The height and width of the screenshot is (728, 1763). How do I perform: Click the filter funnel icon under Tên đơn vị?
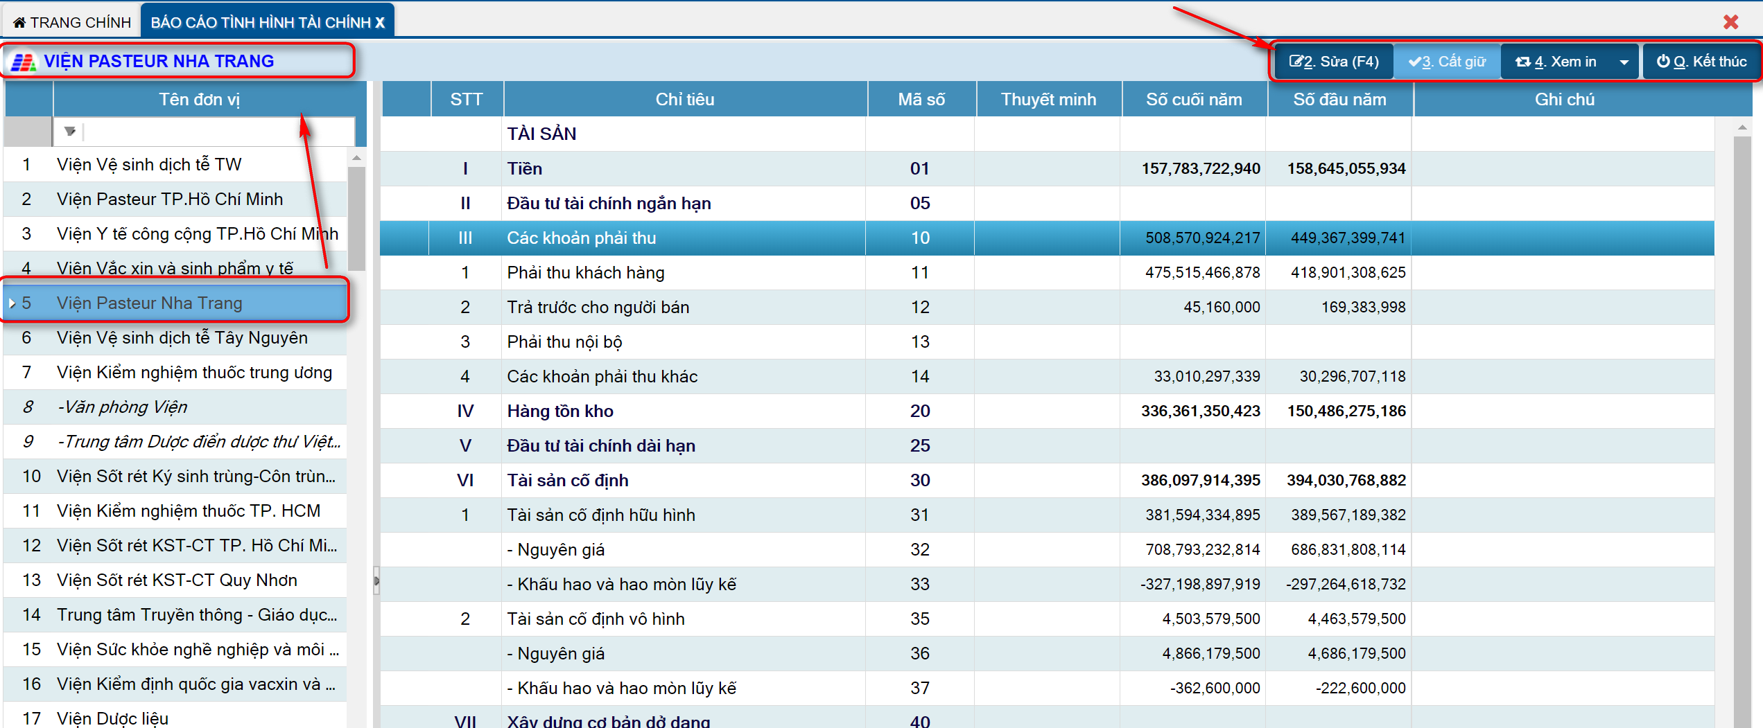tap(69, 131)
